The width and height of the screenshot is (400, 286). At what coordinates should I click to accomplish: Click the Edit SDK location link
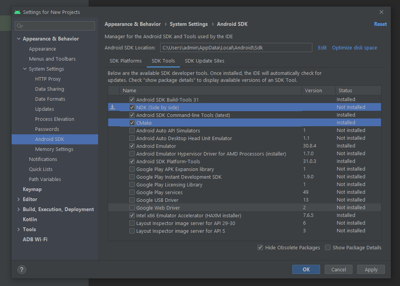tap(322, 48)
